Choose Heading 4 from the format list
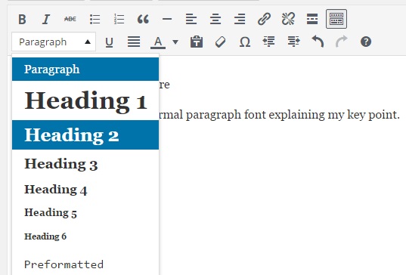Viewport: 406px width, 275px height. coord(85,190)
